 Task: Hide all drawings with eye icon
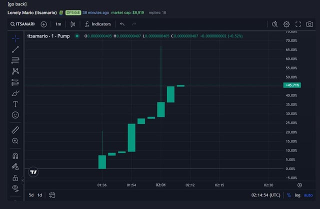pyautogui.click(x=15, y=188)
